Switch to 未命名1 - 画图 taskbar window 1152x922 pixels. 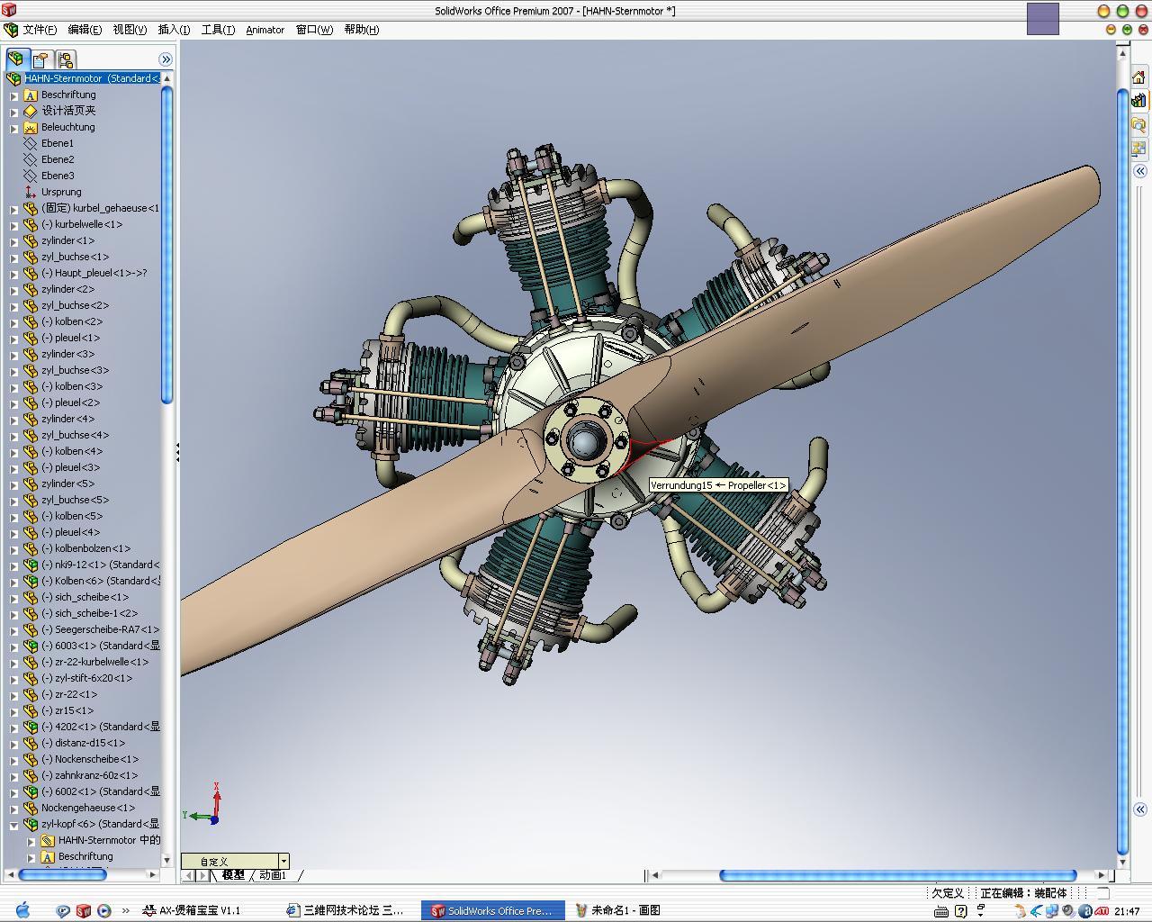coord(624,910)
